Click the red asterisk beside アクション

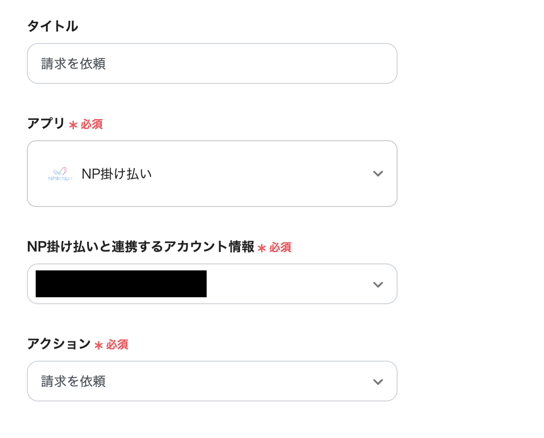pos(98,345)
